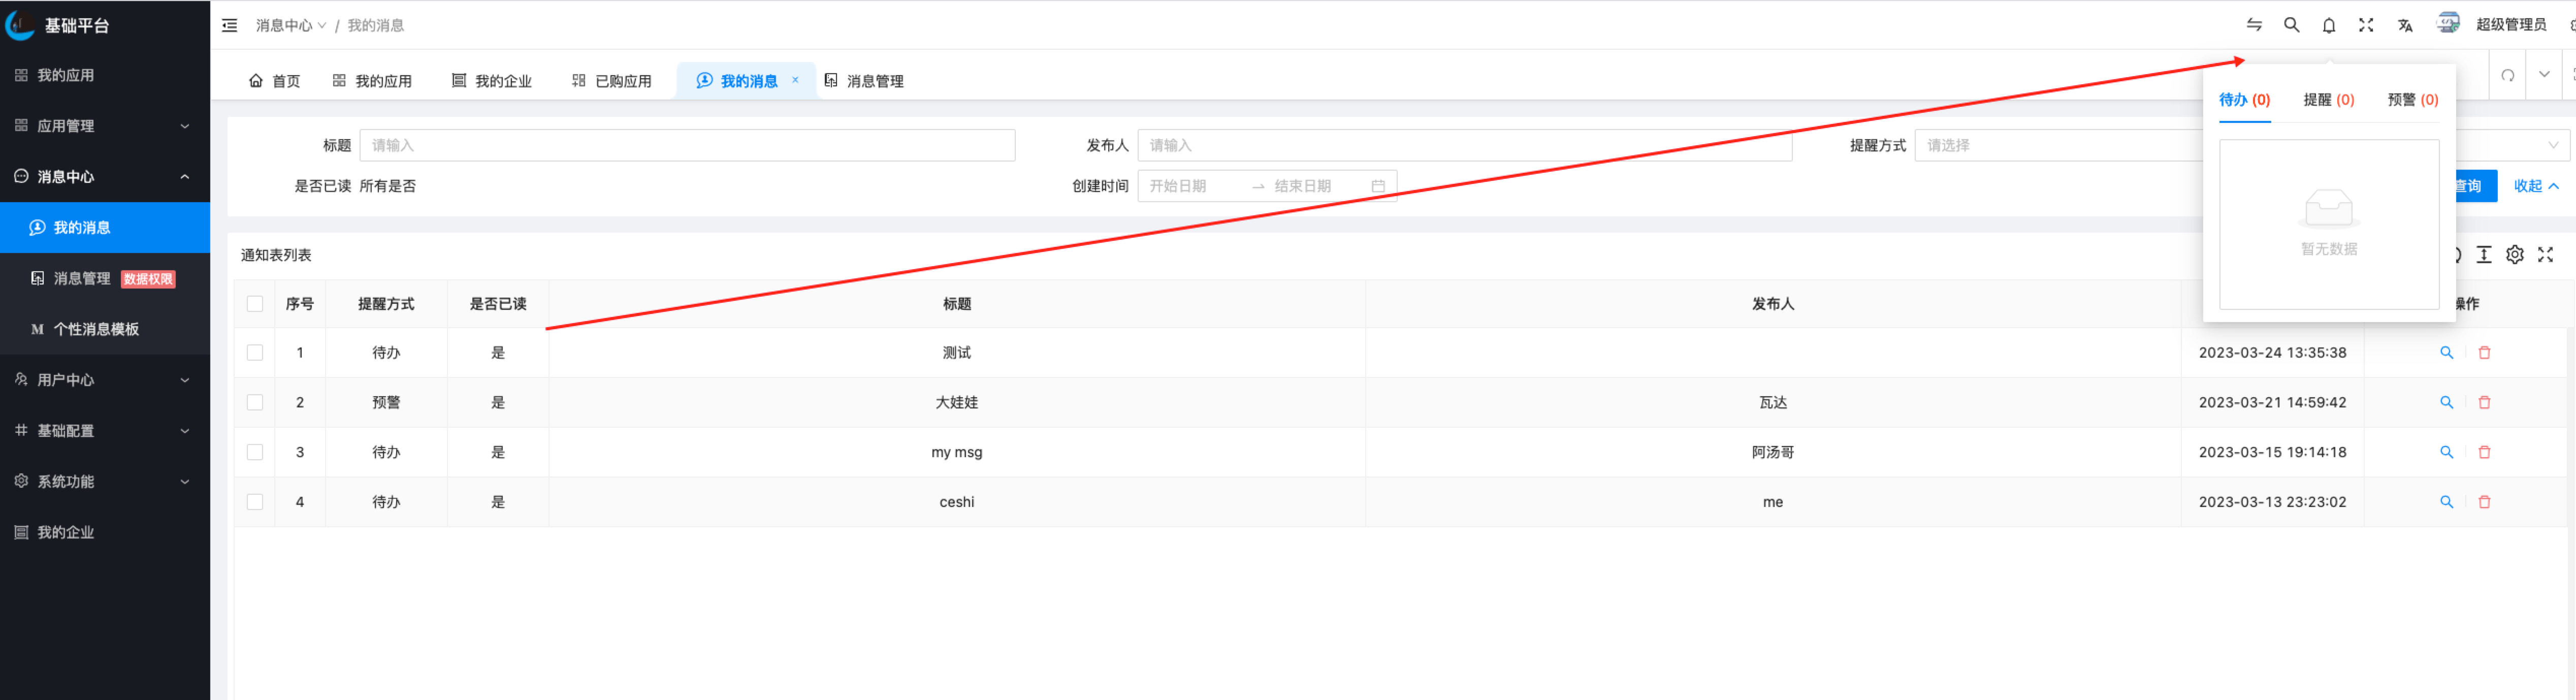Open 个性消息模板 in sidebar

point(96,329)
